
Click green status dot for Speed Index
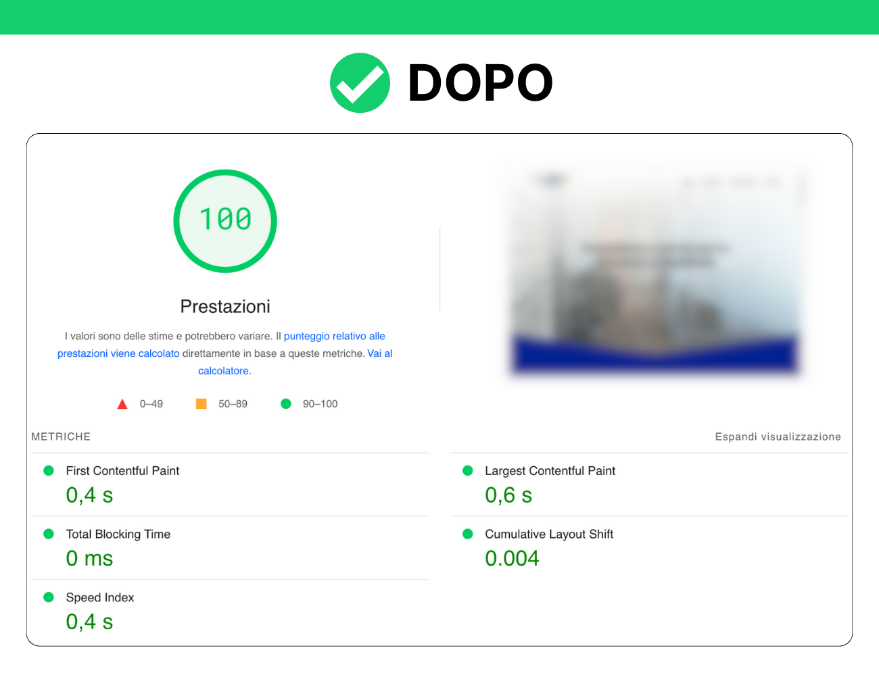pos(49,597)
